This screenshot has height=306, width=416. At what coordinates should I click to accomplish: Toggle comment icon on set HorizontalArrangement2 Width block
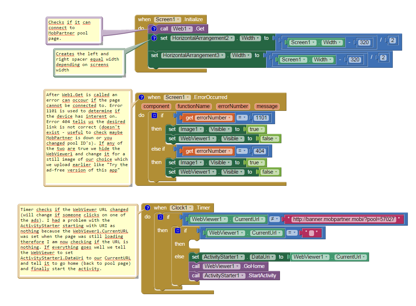tap(154, 38)
